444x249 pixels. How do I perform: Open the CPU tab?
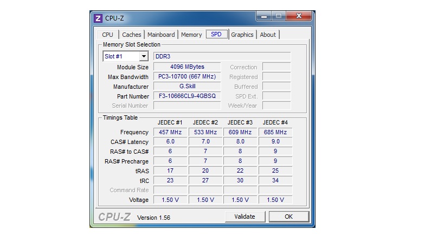point(107,35)
